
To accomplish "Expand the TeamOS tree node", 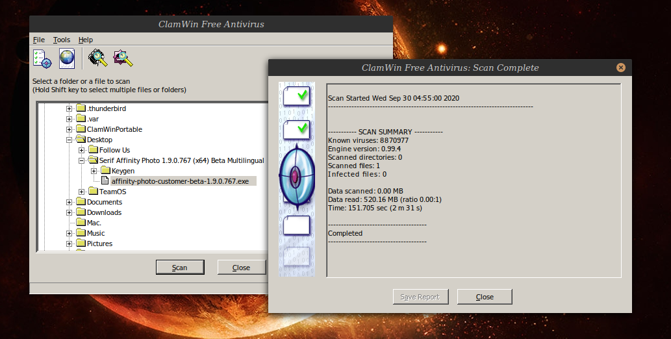I will coord(81,192).
